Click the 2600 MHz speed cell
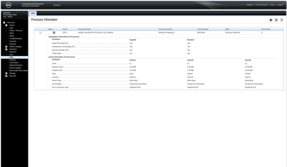287x167 pixels. pos(201,33)
